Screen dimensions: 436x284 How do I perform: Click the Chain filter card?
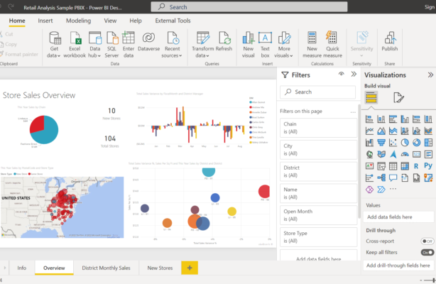[x=317, y=129]
